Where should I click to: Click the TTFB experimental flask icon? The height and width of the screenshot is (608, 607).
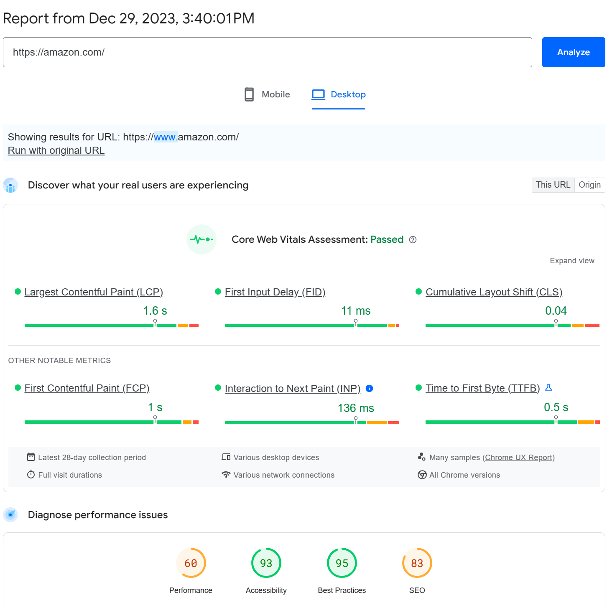(x=548, y=388)
